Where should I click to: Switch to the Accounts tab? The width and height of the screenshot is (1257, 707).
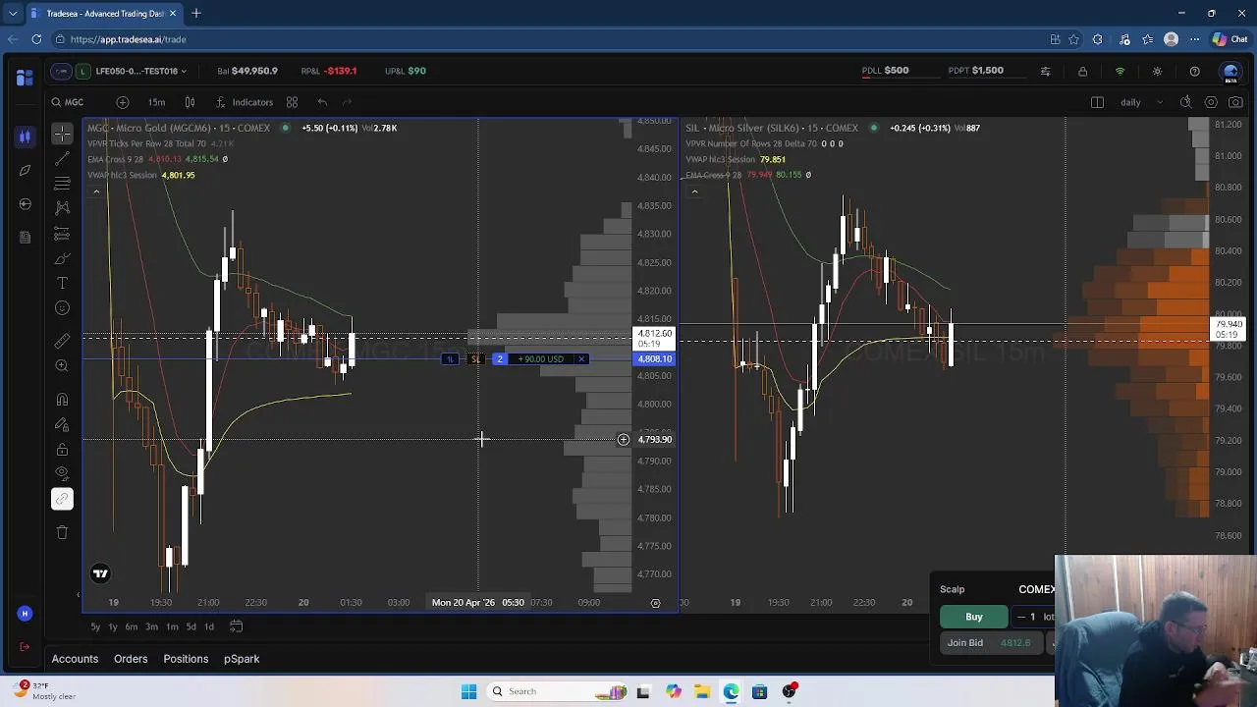click(x=75, y=659)
